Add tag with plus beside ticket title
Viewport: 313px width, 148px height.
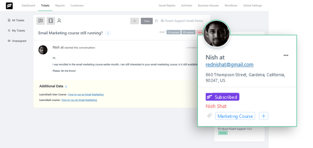[108, 33]
